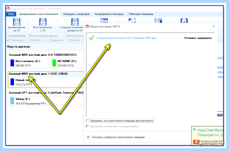Close the Общее состояние 100 % dialog
Screen dimensions: 229x151
pyautogui.click(x=214, y=26)
